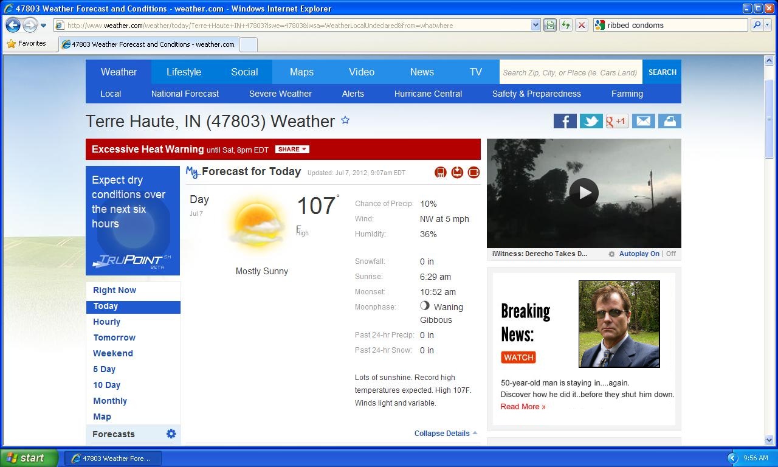Click the compatibility view icon

click(550, 25)
